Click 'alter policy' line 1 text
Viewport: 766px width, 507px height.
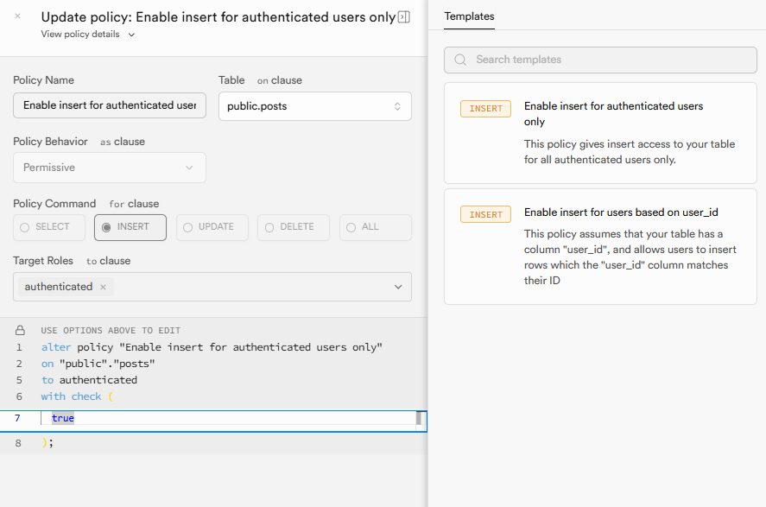click(212, 347)
